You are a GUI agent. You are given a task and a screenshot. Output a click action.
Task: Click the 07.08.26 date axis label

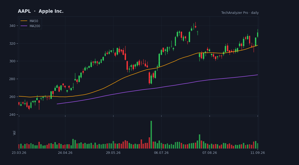(x=210, y=153)
